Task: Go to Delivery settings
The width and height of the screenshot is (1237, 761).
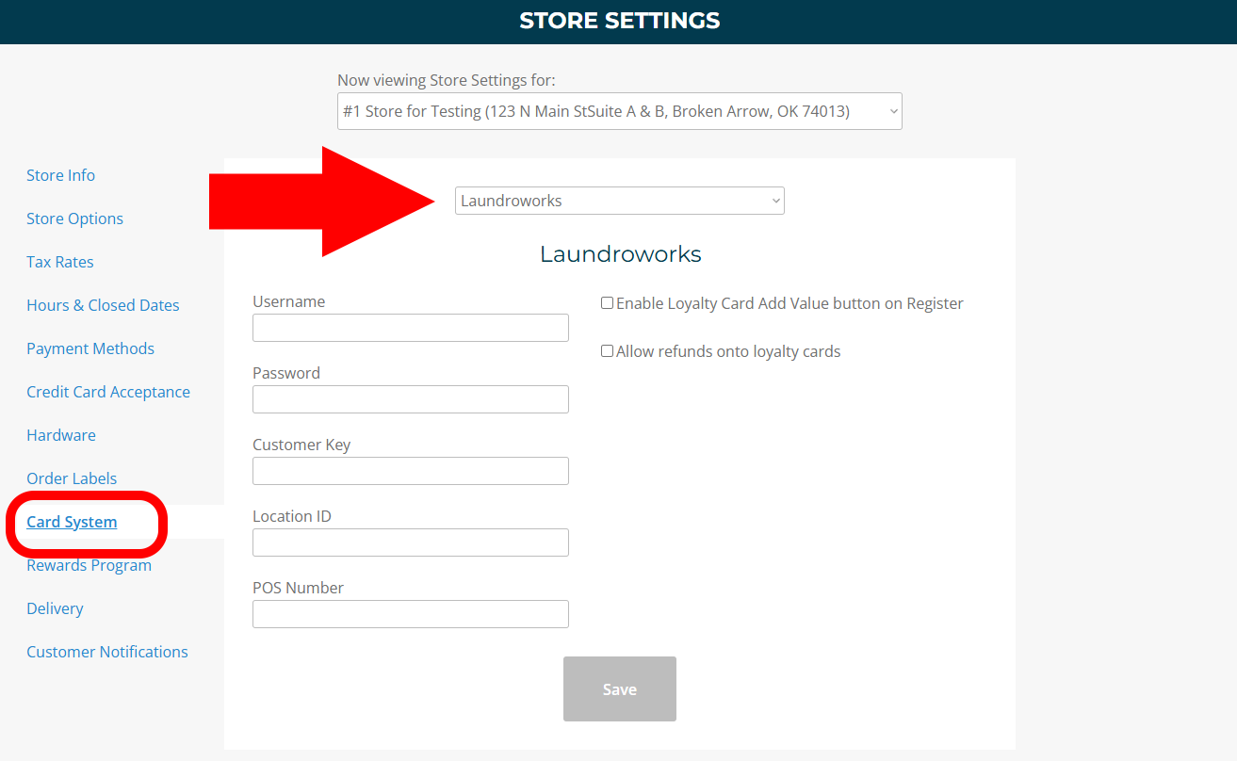Action: pos(55,608)
